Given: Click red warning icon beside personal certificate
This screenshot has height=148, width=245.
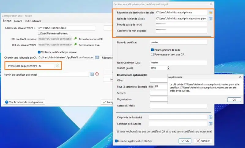Looking at the screenshot, I should point(97,74).
